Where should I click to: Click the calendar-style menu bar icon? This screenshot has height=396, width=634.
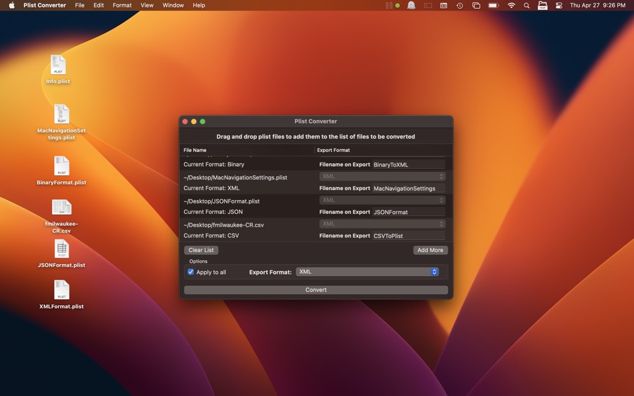click(444, 5)
